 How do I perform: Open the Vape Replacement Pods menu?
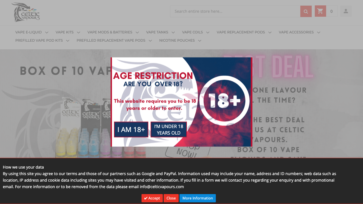coord(241,32)
